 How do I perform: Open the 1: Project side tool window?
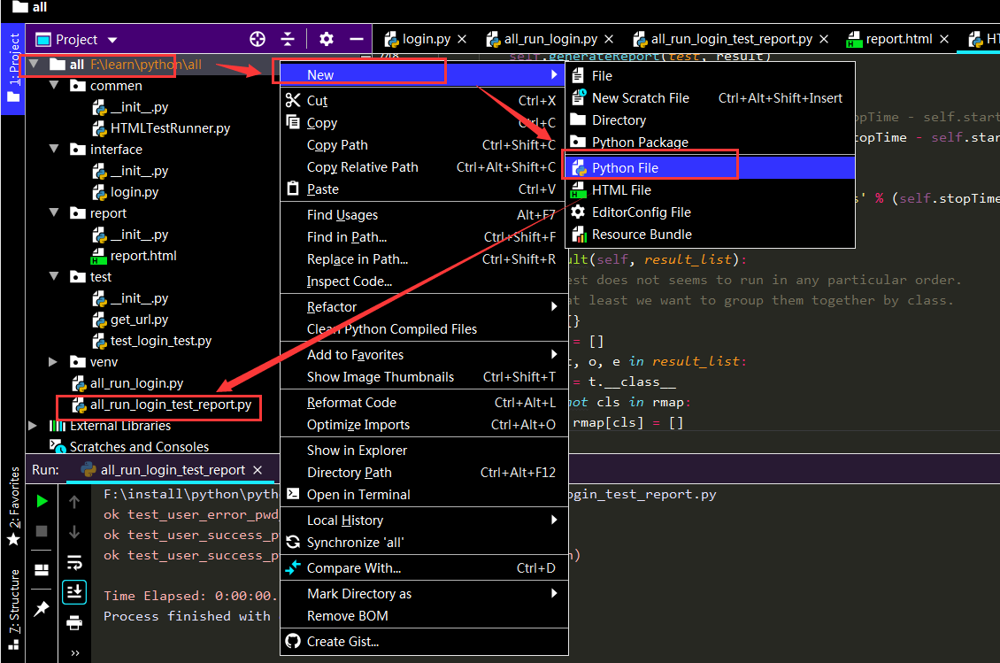point(12,69)
